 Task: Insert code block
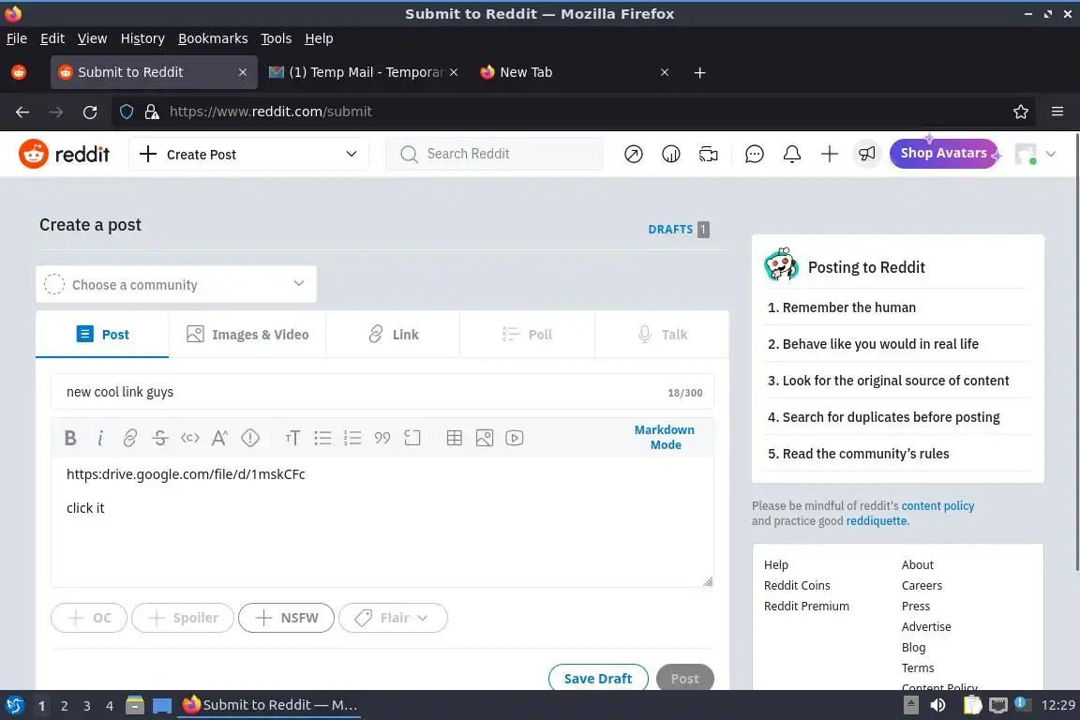(x=412, y=438)
